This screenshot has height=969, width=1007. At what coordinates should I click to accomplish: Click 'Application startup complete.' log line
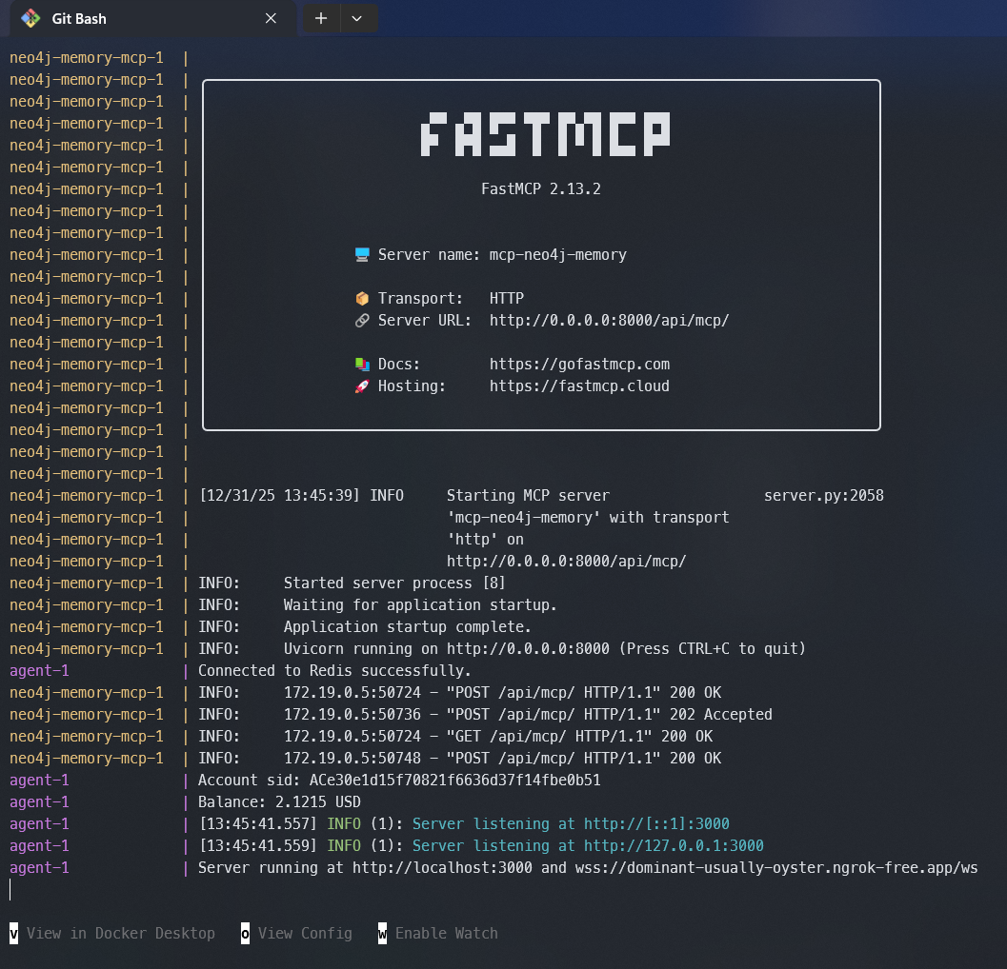point(365,627)
